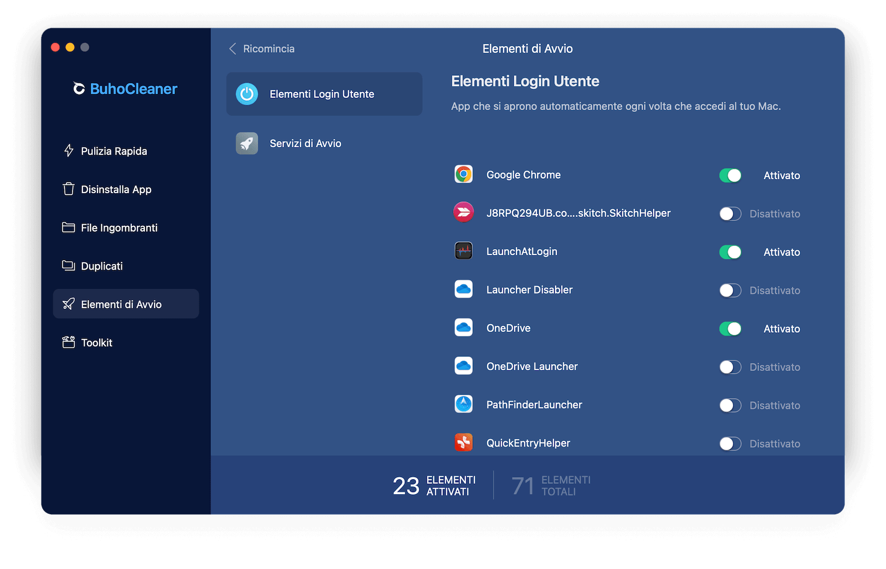Click the Disinstalla App trash icon
886x569 pixels.
[69, 189]
